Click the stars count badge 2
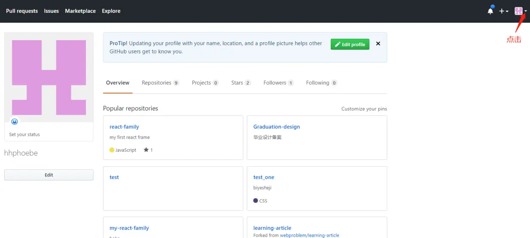Viewport: 530px width, 238px height. (248, 83)
